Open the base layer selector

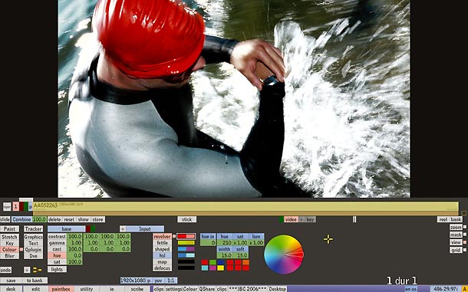click(66, 229)
